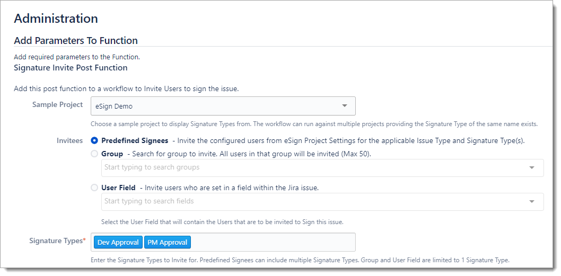Click the bold Predefined Signees label text
This screenshot has height=276, width=561.
(x=135, y=141)
